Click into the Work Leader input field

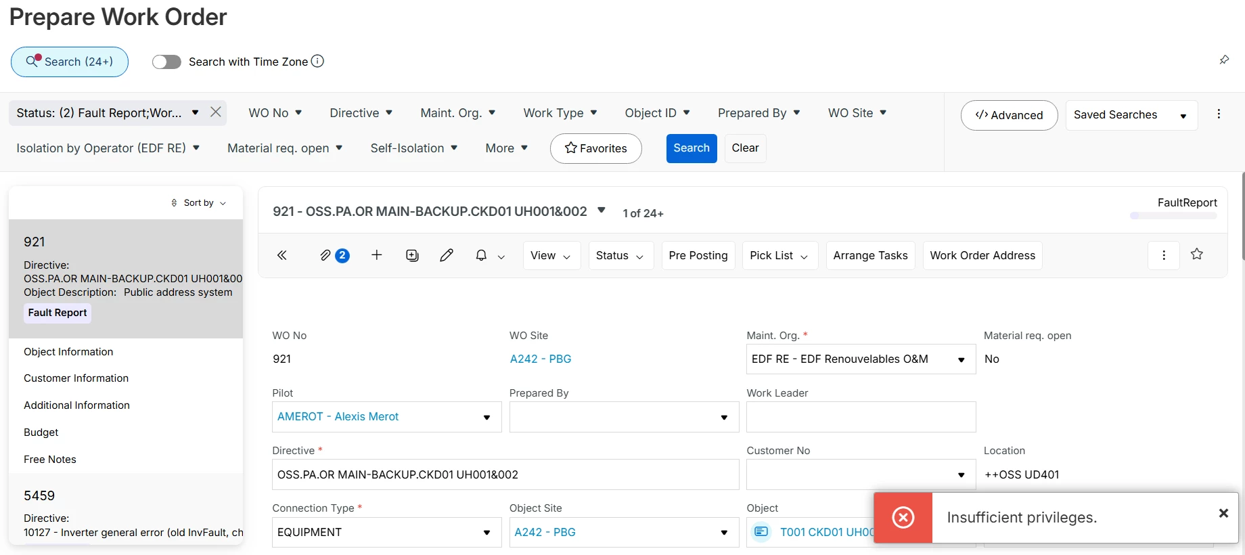(x=861, y=417)
